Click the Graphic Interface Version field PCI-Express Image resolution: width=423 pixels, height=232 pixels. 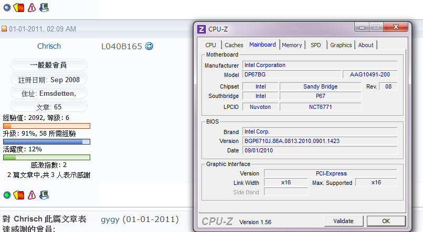click(x=331, y=173)
